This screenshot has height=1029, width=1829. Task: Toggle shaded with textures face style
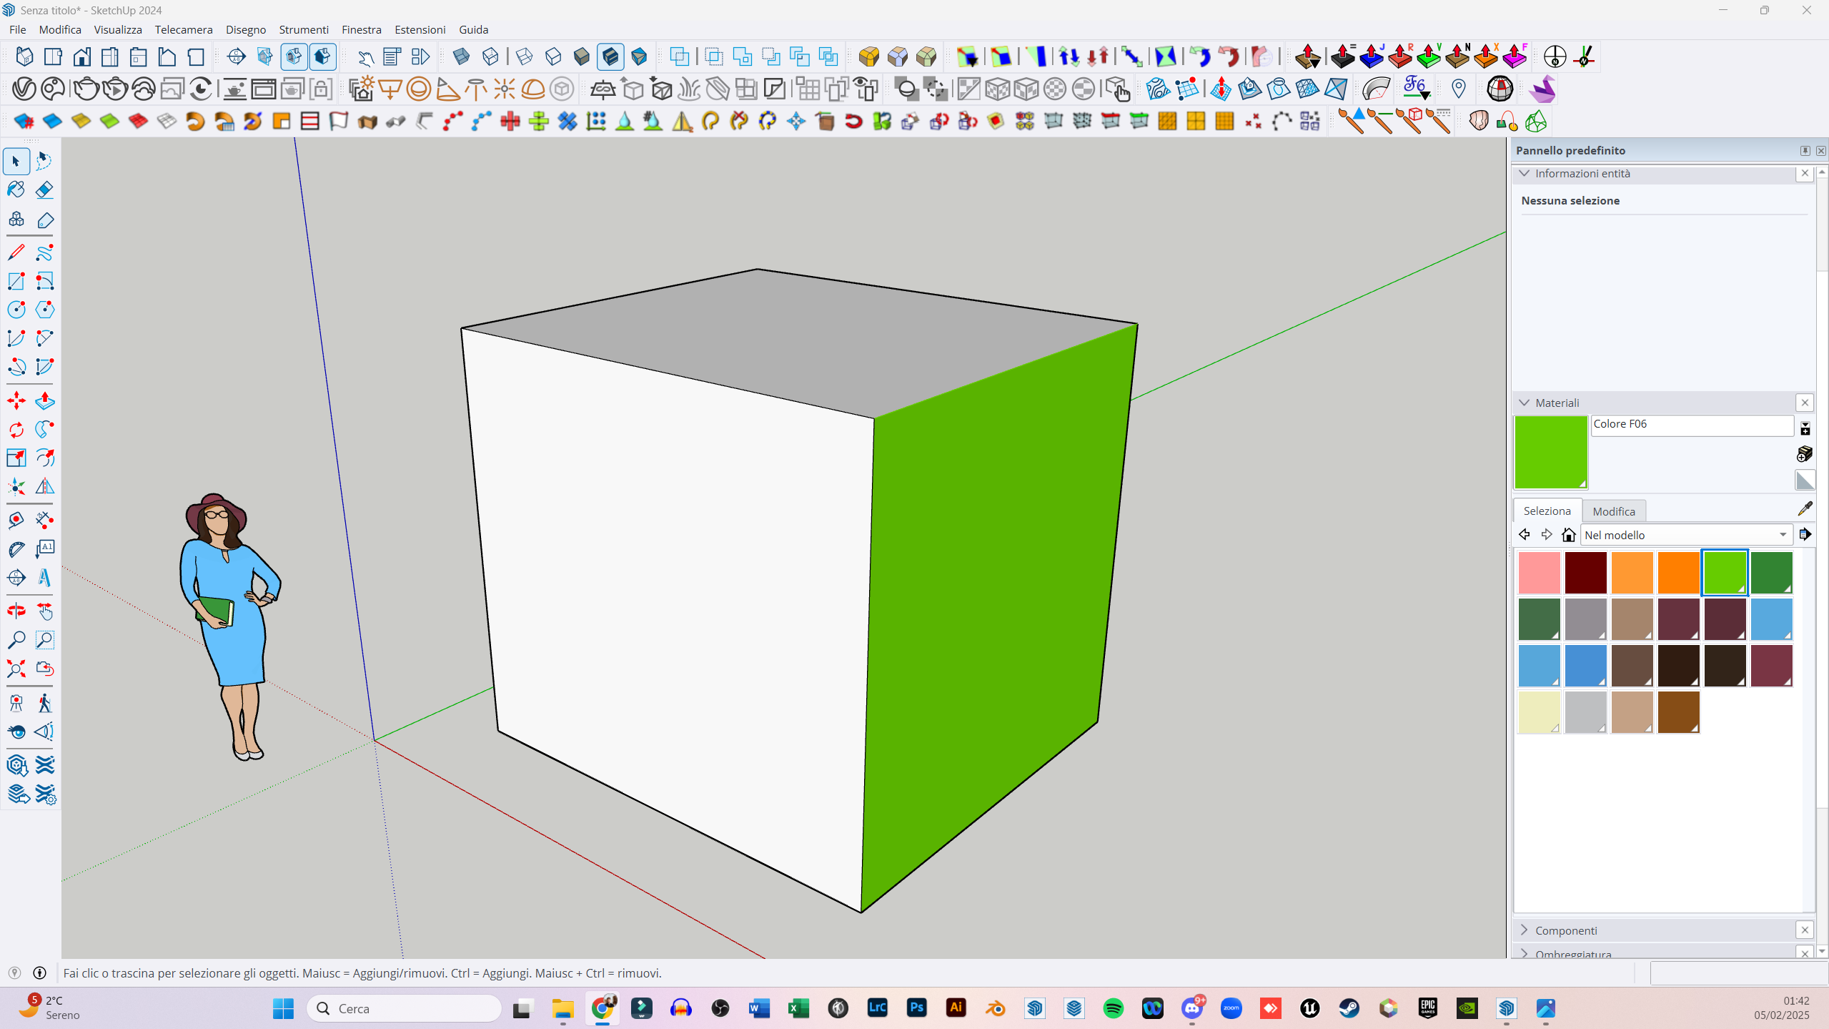(x=610, y=56)
